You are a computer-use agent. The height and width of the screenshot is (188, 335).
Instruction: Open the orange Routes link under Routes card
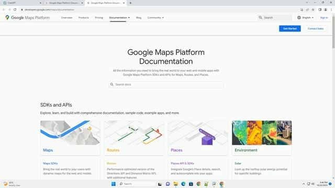click(x=111, y=163)
